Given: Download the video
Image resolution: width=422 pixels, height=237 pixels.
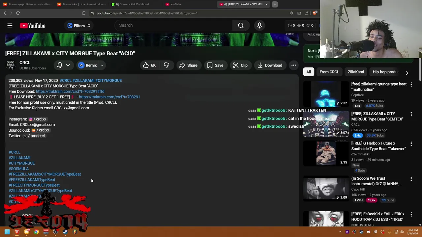Looking at the screenshot, I should click(270, 65).
